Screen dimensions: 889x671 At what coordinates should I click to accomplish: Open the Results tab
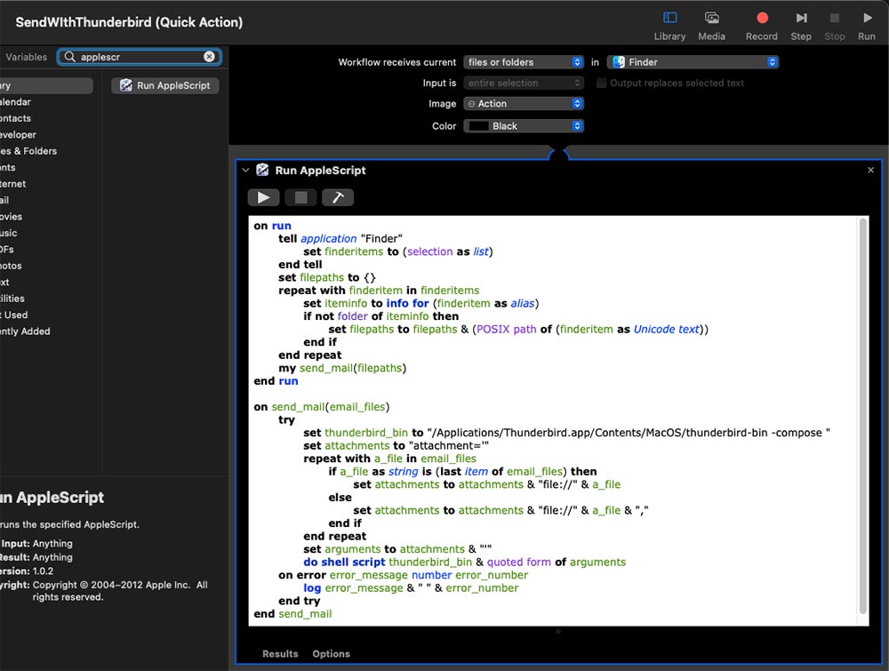[280, 653]
